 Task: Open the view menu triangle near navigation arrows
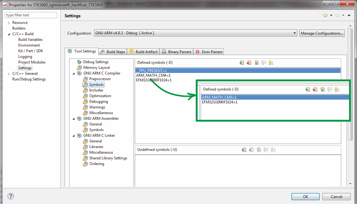[349, 15]
